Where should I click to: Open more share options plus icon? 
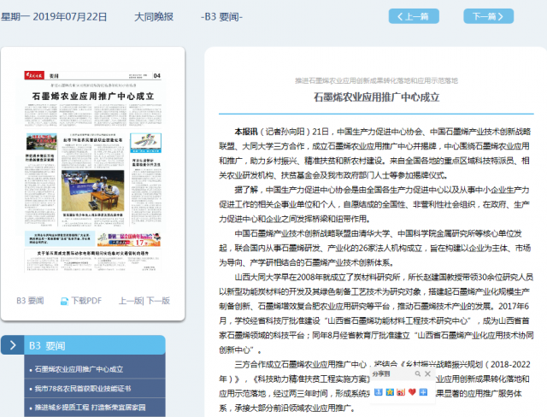423,392
